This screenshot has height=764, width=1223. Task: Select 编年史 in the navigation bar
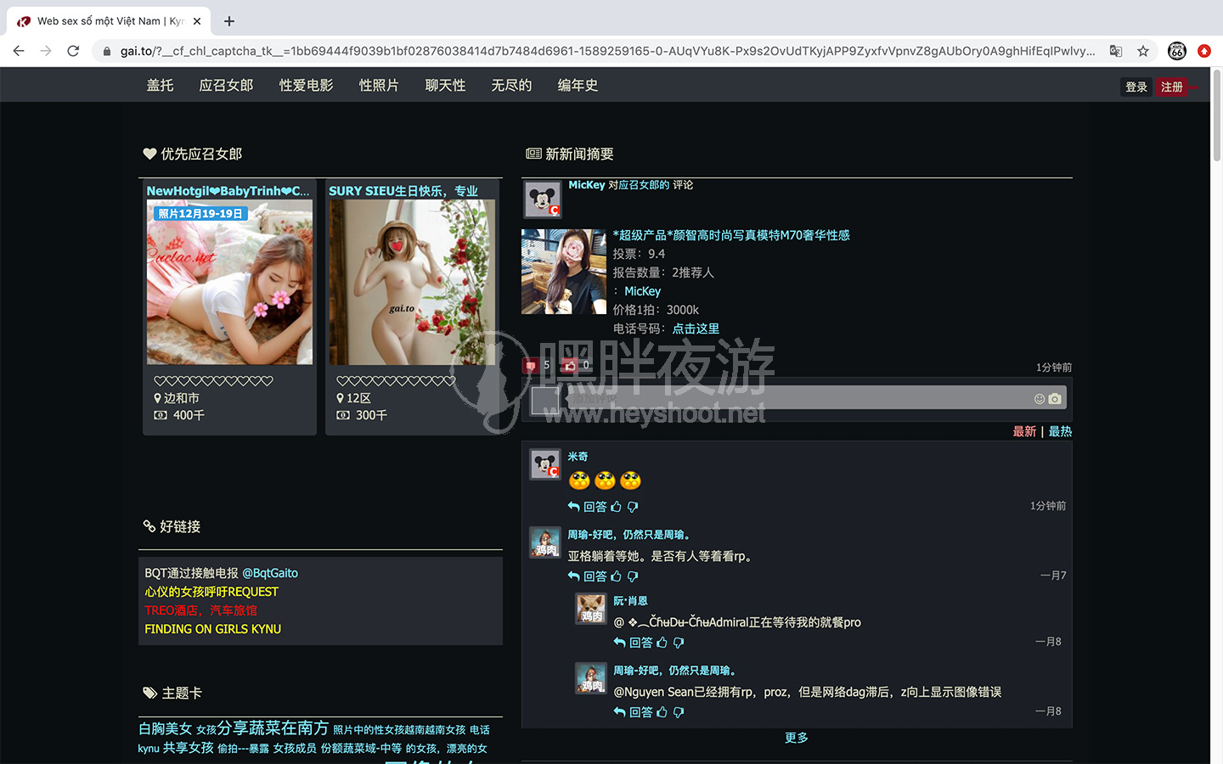click(x=578, y=85)
